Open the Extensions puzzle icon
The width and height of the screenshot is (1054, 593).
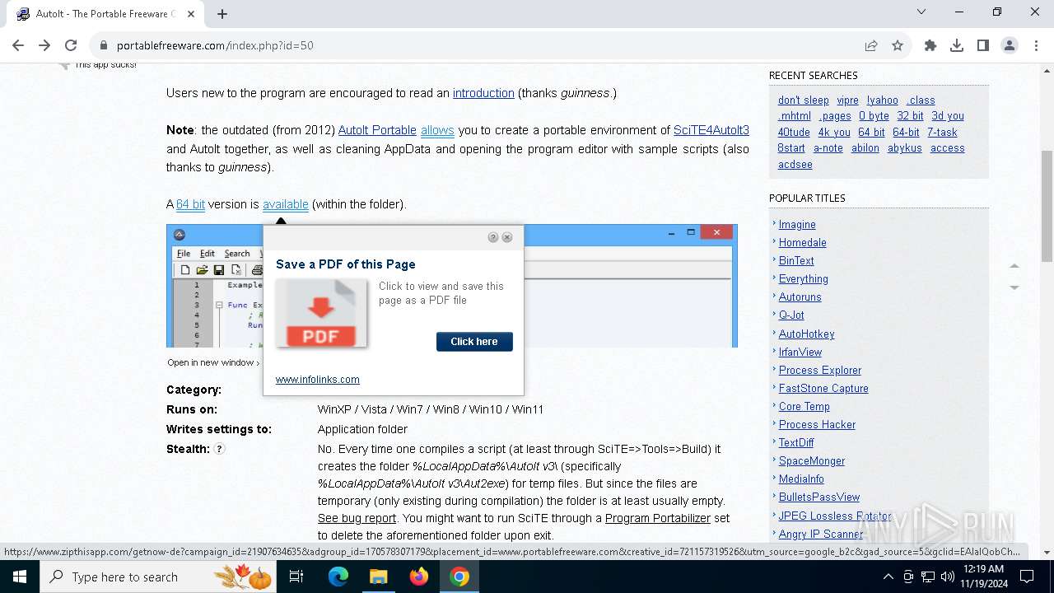pos(930,45)
